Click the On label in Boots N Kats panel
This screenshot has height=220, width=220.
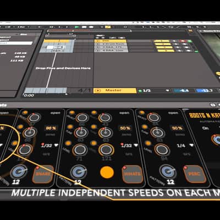[205, 128]
